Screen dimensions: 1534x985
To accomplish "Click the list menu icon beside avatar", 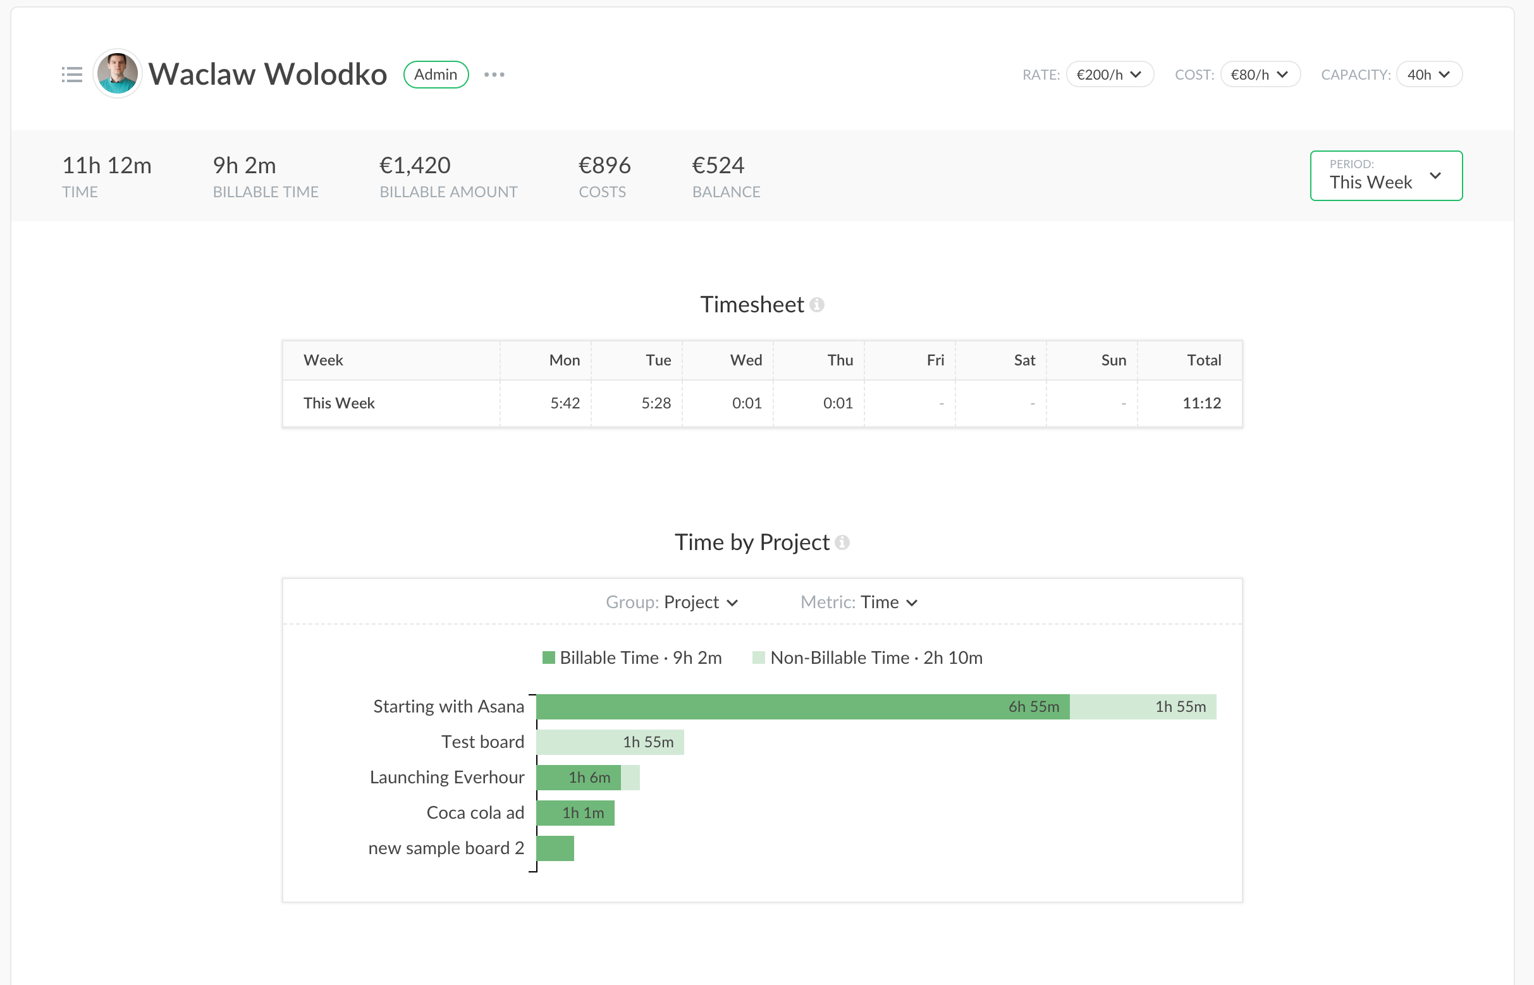I will (x=71, y=74).
